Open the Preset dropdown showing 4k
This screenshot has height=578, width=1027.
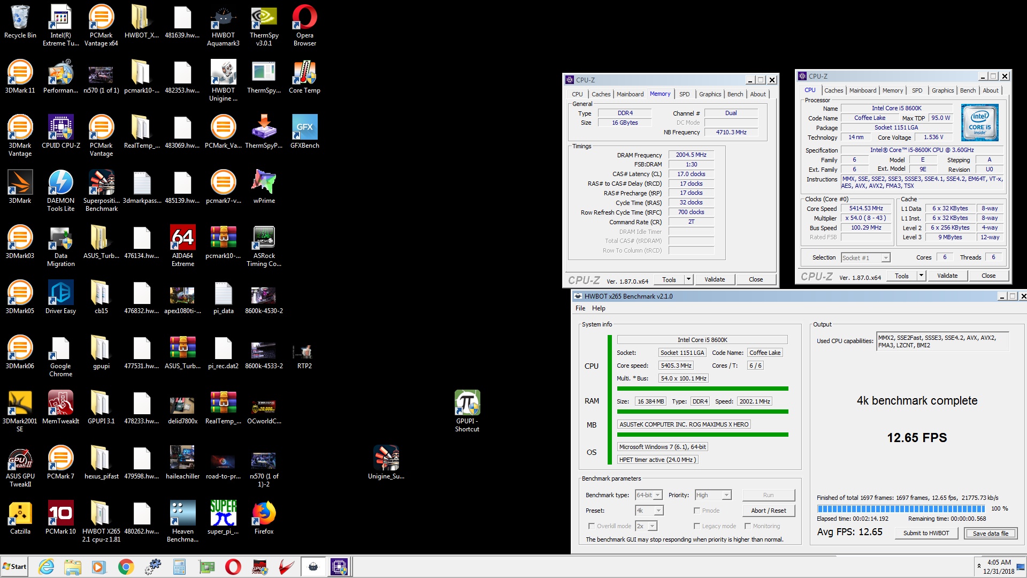point(649,511)
